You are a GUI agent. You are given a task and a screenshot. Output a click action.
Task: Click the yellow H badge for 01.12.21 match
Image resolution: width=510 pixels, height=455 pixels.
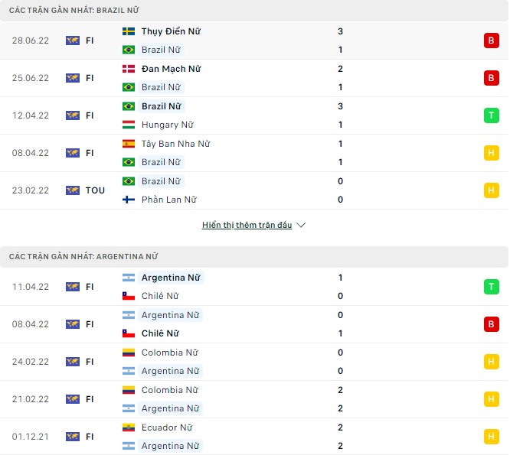coord(491,437)
